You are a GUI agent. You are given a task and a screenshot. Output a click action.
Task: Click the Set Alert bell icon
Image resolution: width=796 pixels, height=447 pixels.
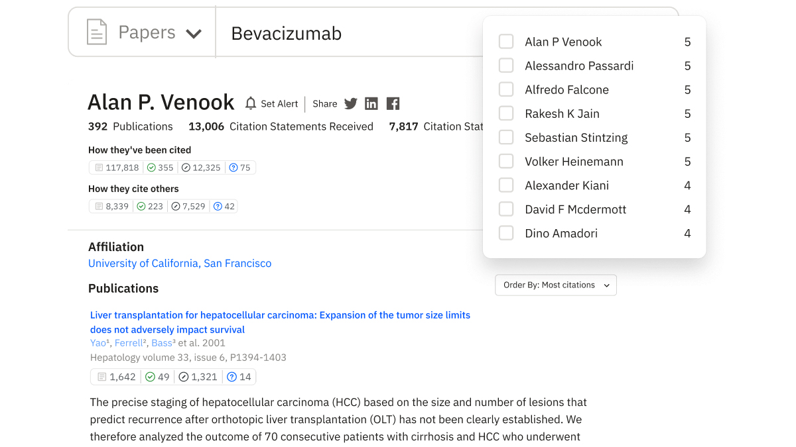(251, 103)
